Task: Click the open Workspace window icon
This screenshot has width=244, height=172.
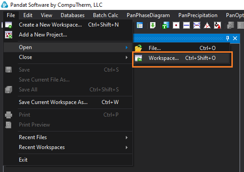Action: [138, 58]
